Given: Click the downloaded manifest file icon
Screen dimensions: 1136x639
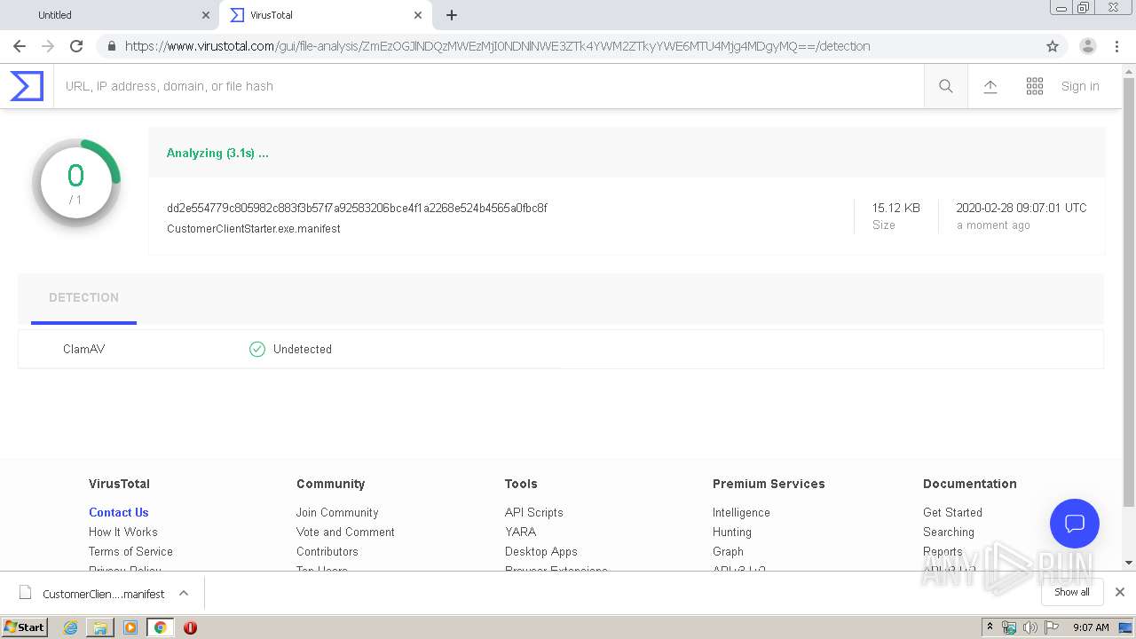Looking at the screenshot, I should click(x=26, y=593).
